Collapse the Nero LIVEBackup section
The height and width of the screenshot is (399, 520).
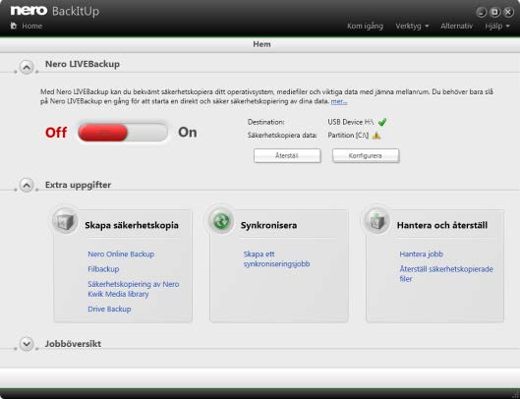[x=27, y=68]
